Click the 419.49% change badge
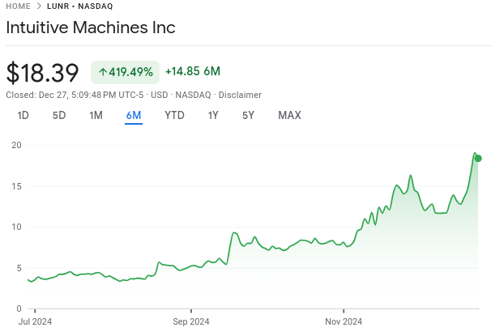This screenshot has height=336, width=491. pos(125,72)
